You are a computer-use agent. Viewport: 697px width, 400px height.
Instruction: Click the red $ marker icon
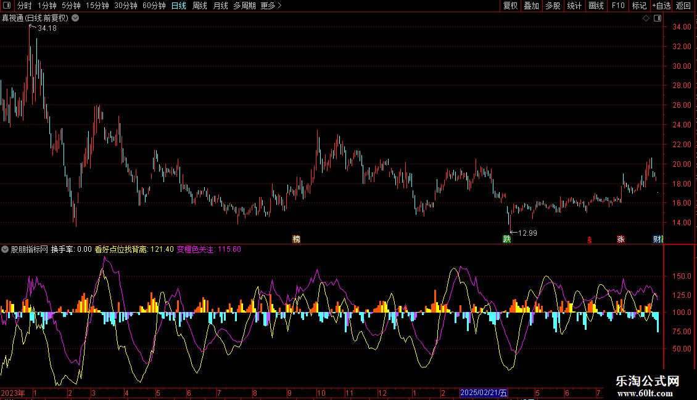pos(590,240)
